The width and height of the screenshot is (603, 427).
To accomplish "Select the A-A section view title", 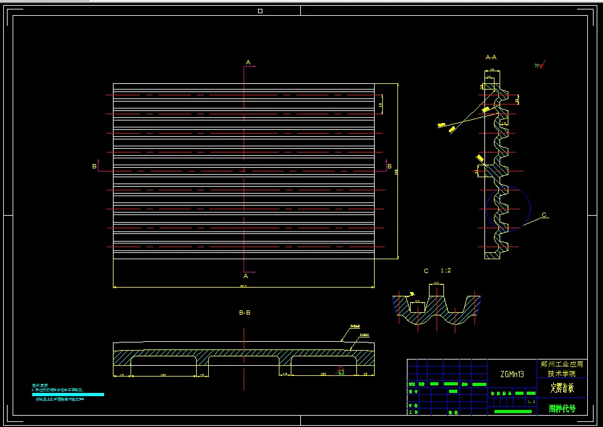I will (491, 57).
